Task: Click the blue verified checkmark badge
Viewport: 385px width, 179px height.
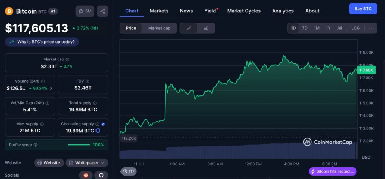Action: [103, 124]
